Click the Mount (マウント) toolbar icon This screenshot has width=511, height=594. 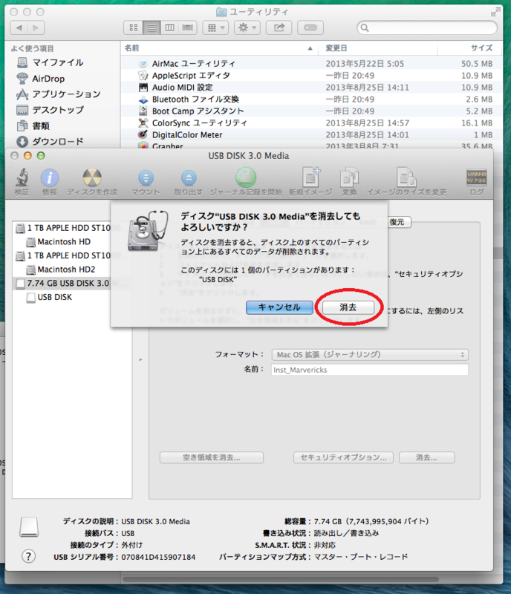pos(146,178)
